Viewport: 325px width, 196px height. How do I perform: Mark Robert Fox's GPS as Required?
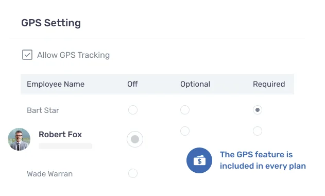[x=258, y=131]
